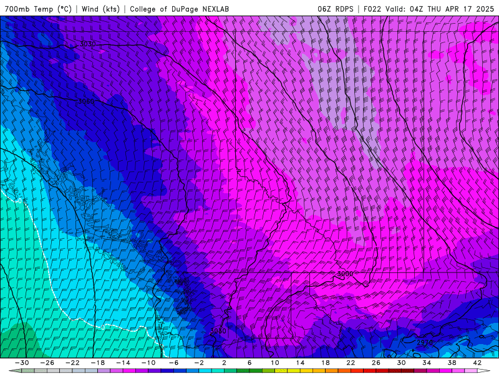Click the upper-left '3030' contour label
Viewport: 499px width, 374px height.
pyautogui.click(x=87, y=44)
